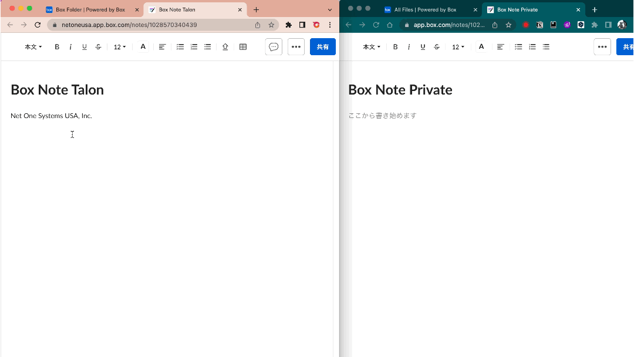634x357 pixels.
Task: Click placeholder body text in Private note
Action: [383, 116]
